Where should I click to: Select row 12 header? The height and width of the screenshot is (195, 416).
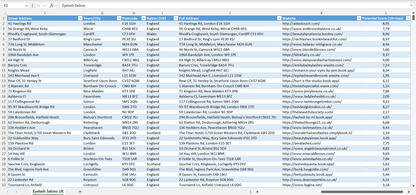3,75
